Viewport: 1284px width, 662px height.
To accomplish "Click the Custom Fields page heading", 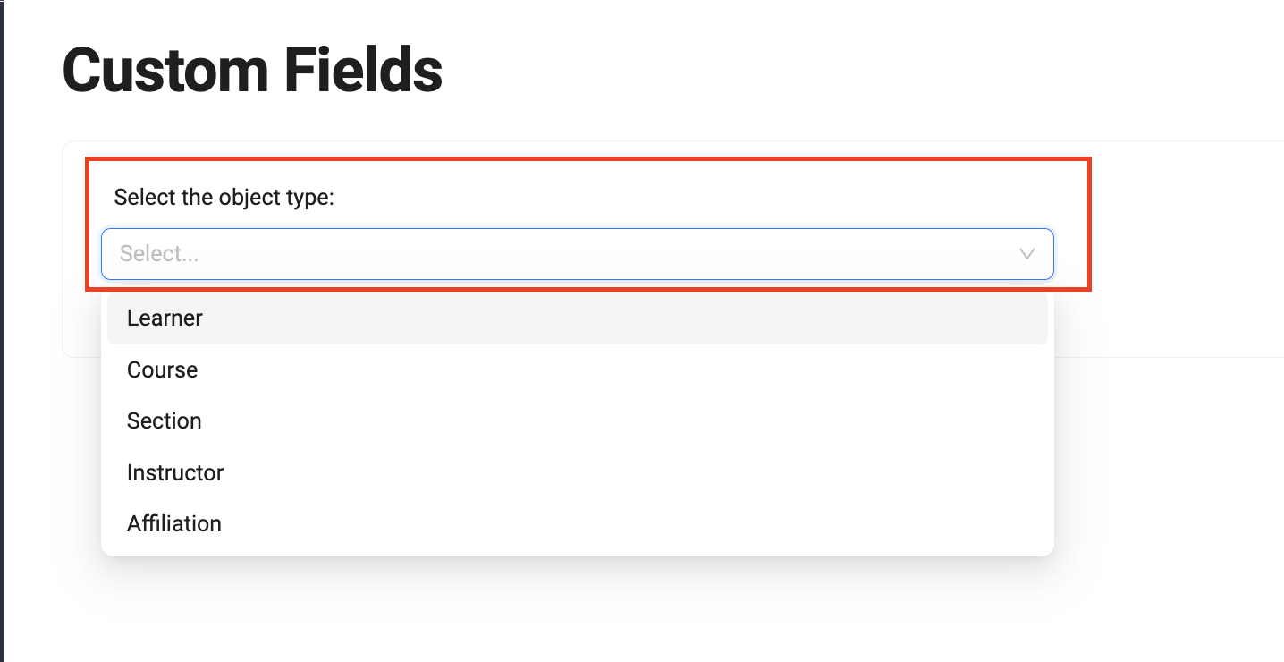I will tap(252, 71).
